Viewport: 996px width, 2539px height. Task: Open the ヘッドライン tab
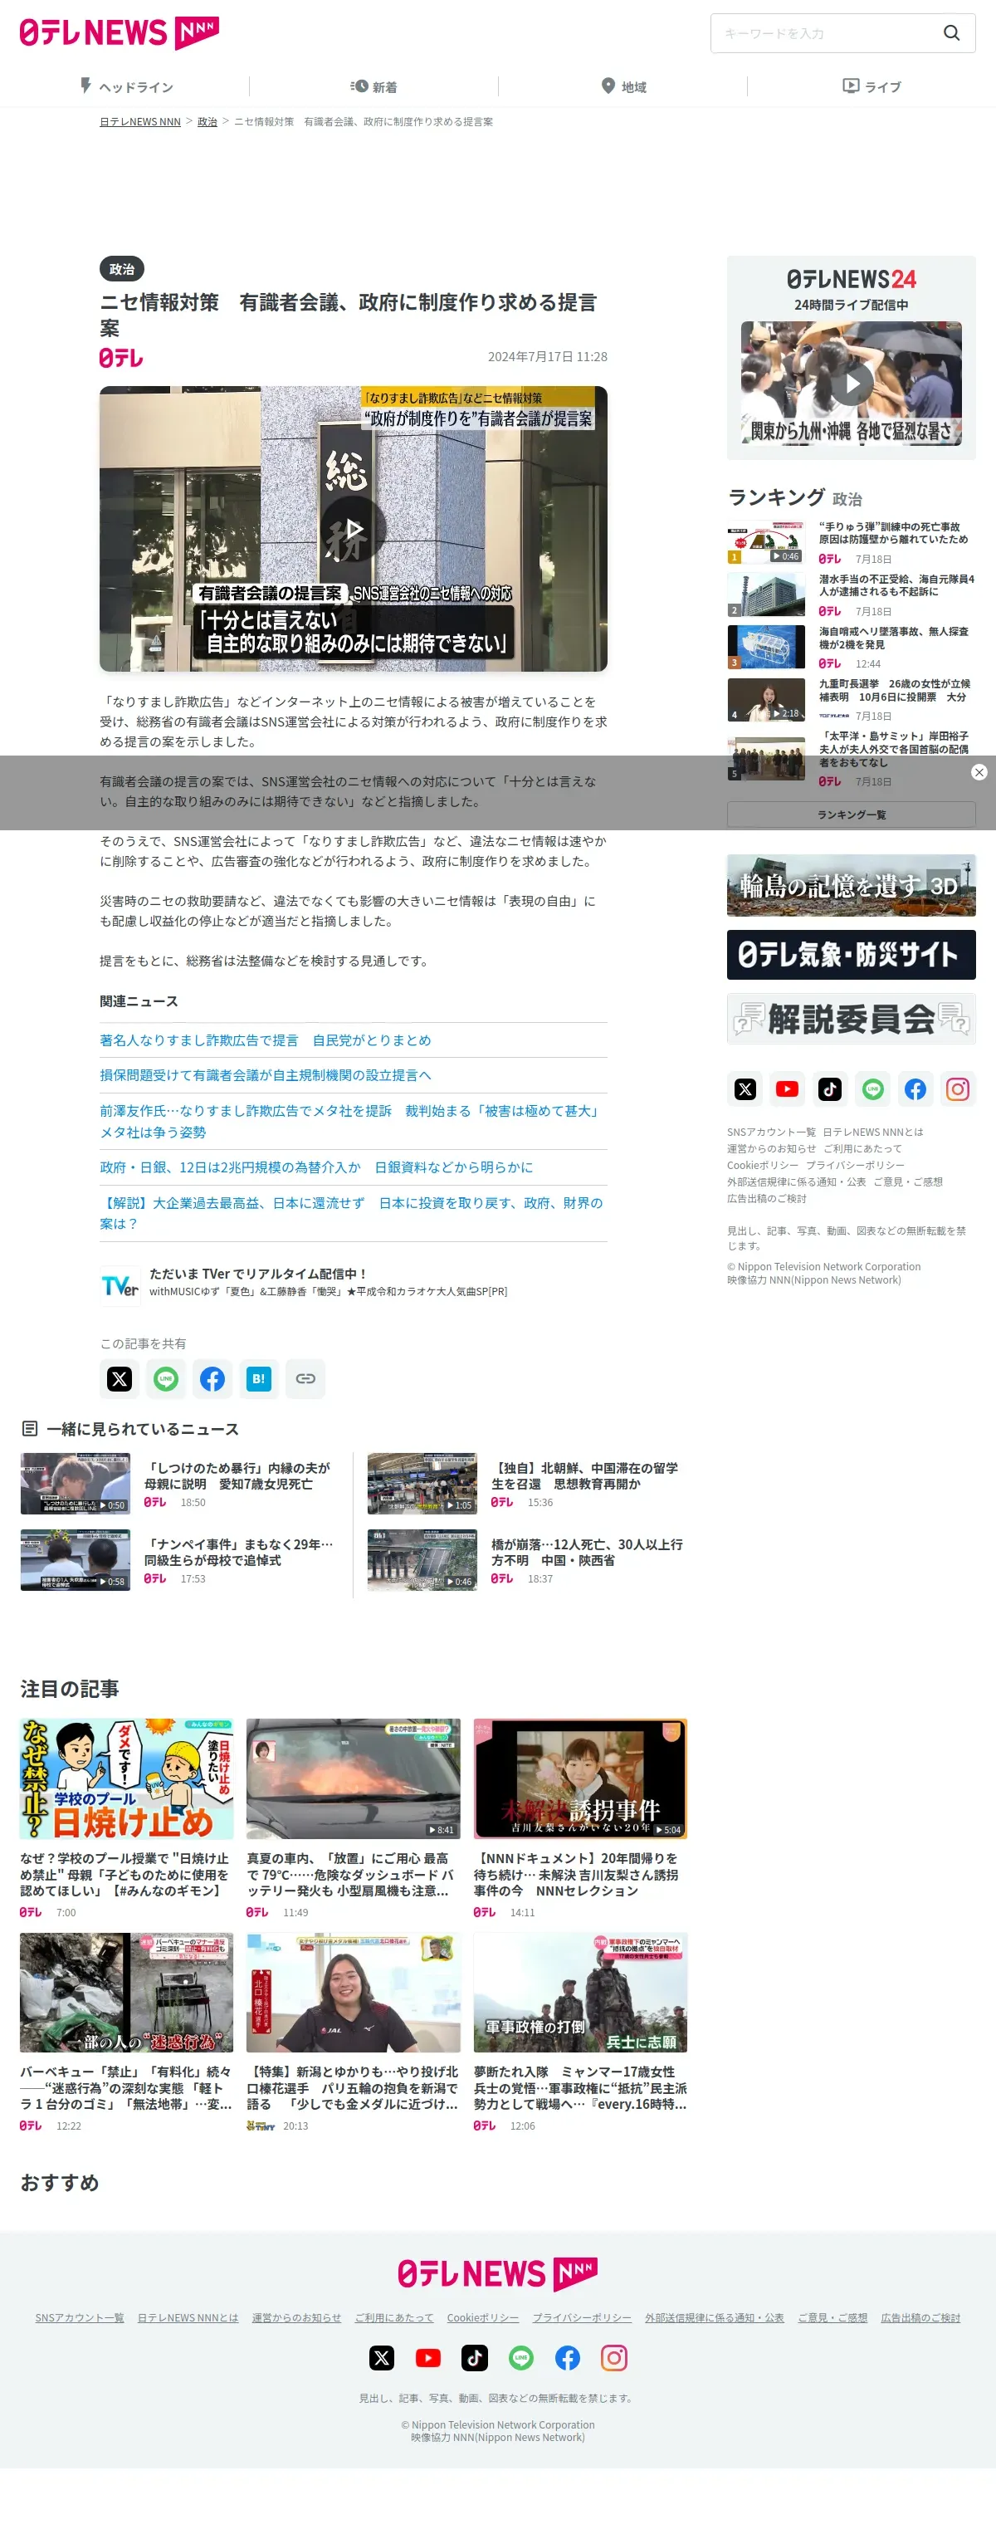tap(125, 86)
